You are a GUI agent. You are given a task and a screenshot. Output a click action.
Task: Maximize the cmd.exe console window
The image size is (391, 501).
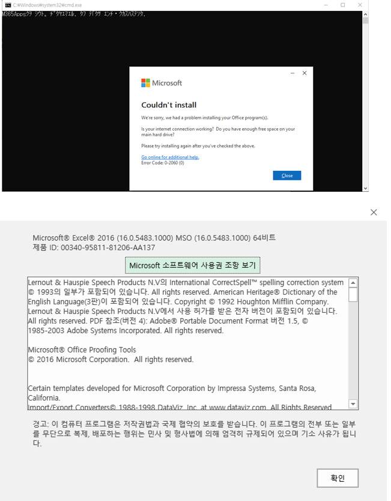343,5
